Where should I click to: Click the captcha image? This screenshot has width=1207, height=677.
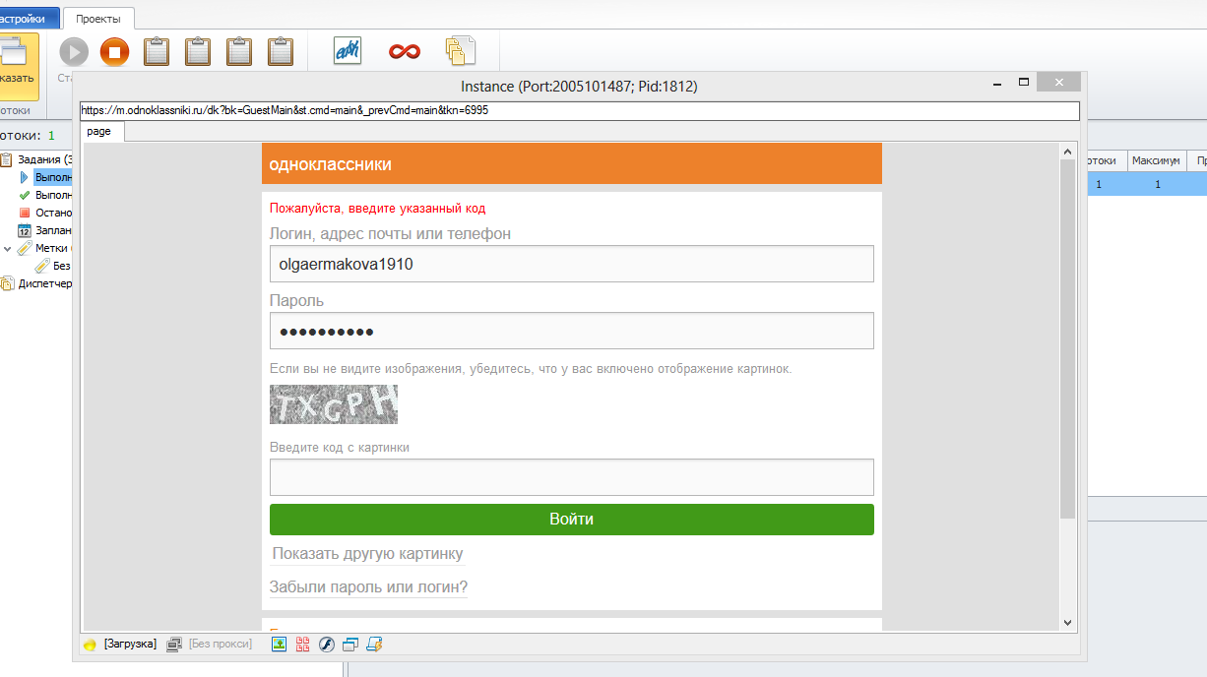[334, 404]
